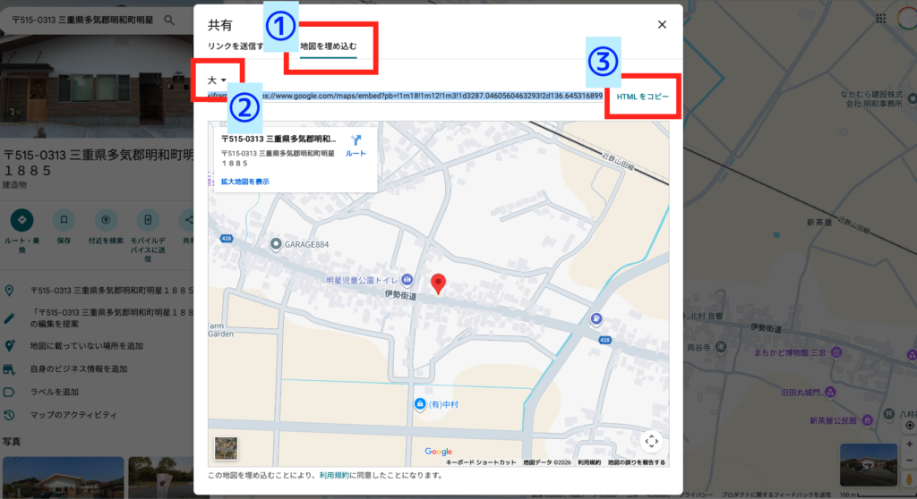Screen dimensions: 917x499
Task: Click the search magnifier icon in sidebar
Action: tap(169, 20)
